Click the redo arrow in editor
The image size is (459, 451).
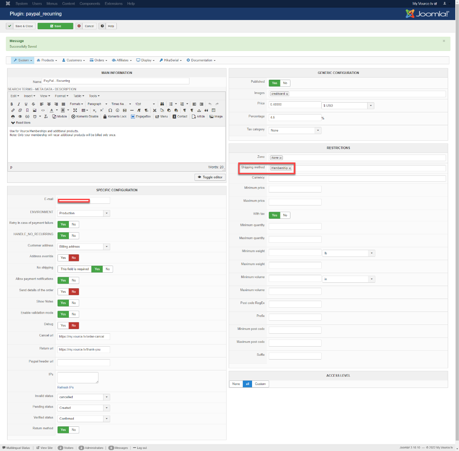(217, 104)
